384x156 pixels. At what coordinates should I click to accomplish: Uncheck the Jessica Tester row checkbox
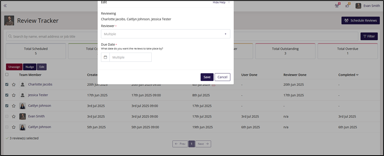(7, 95)
